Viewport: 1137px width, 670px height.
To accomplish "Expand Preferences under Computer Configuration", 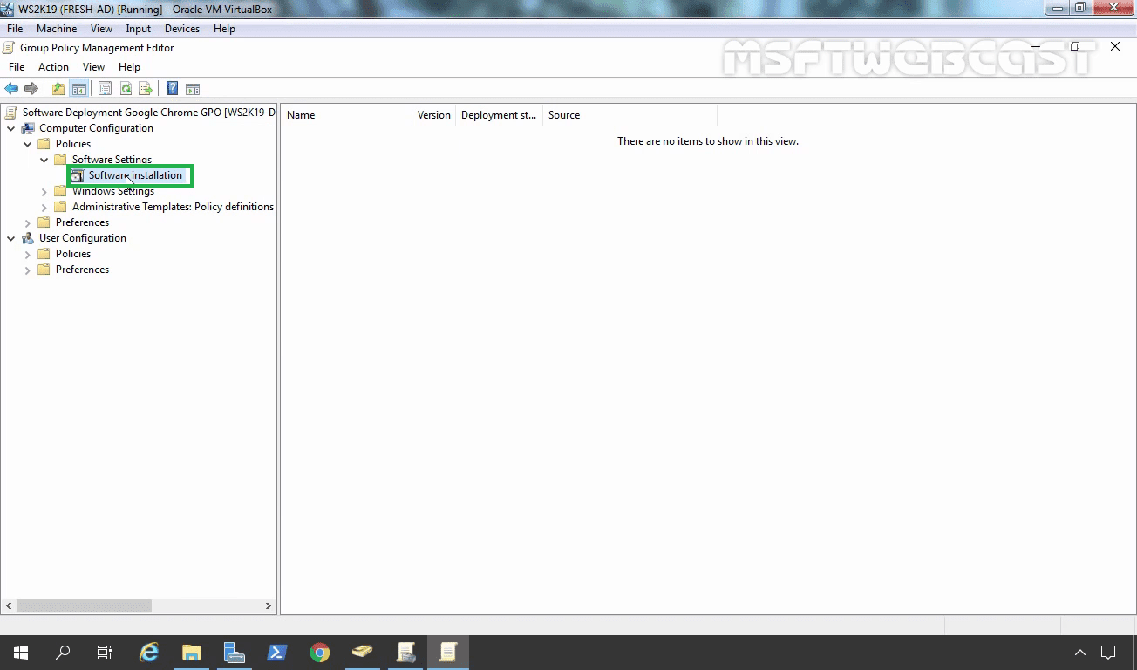I will click(28, 222).
